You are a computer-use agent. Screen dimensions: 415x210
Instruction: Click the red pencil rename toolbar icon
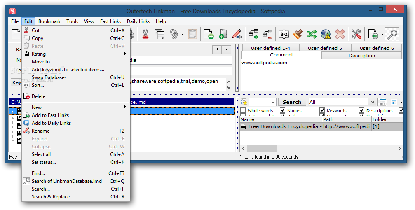(x=237, y=35)
